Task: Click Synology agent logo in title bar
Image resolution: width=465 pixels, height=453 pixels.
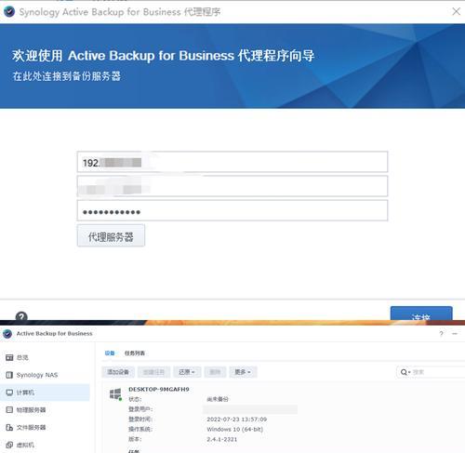Action: click(9, 11)
